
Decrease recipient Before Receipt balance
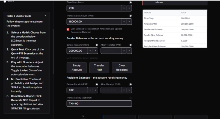90,90
